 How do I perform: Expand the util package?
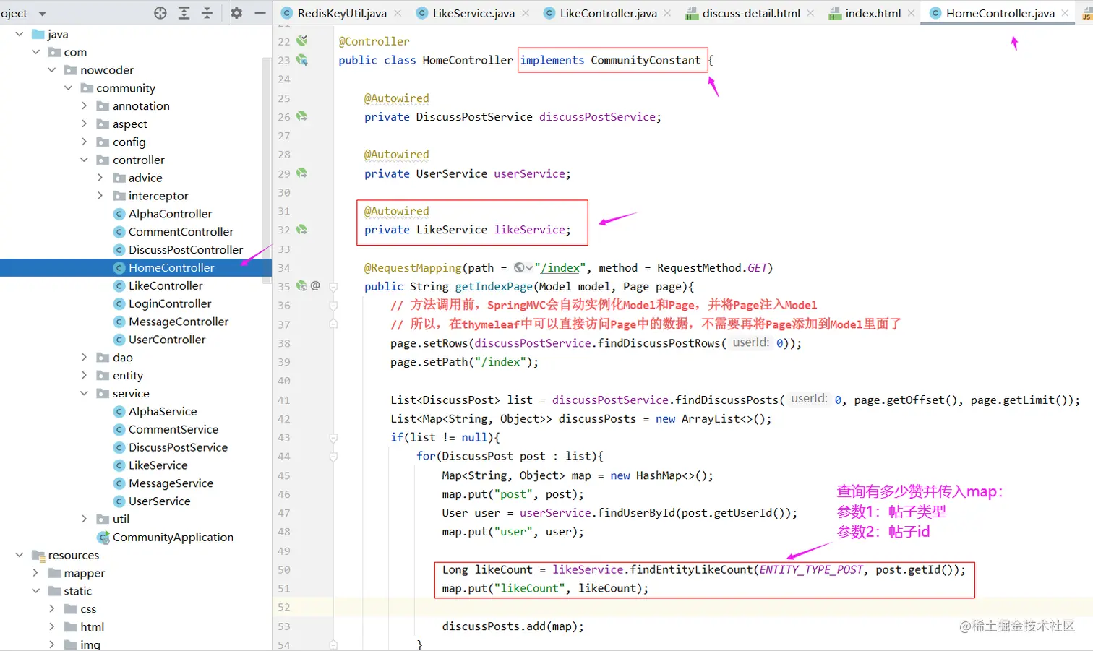pos(84,519)
